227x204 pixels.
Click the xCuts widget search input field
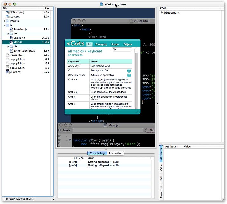point(122,49)
